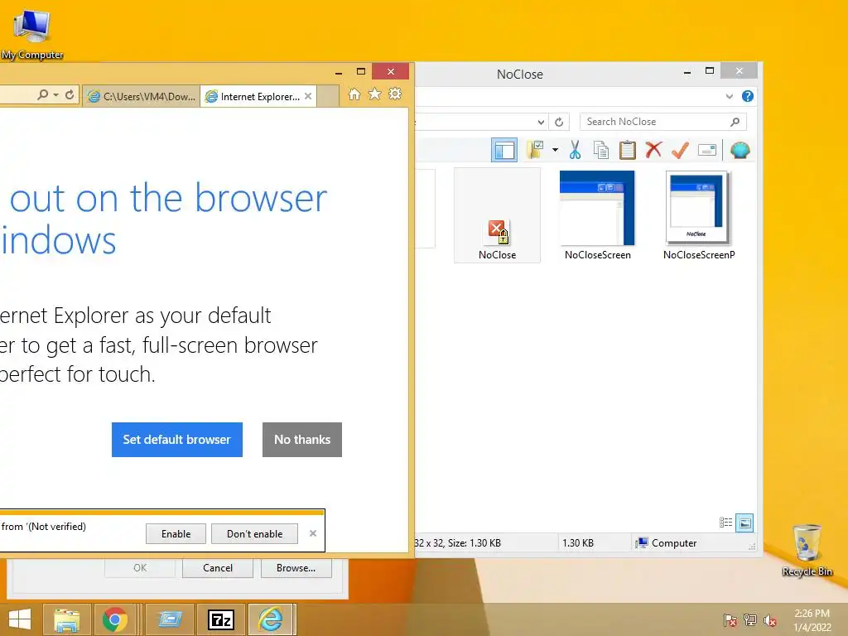Open the Recycle Bin desktop icon
This screenshot has width=848, height=636.
[x=807, y=550]
